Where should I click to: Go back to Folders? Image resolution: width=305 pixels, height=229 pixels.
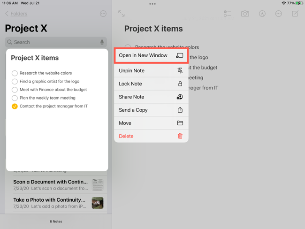(x=16, y=14)
